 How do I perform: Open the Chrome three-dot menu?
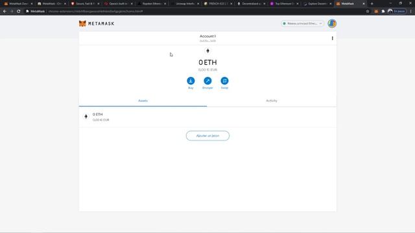click(x=410, y=12)
